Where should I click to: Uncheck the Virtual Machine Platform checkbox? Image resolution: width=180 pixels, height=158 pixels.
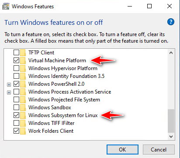(16, 61)
